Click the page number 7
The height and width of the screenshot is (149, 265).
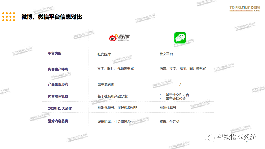[x=247, y=142]
